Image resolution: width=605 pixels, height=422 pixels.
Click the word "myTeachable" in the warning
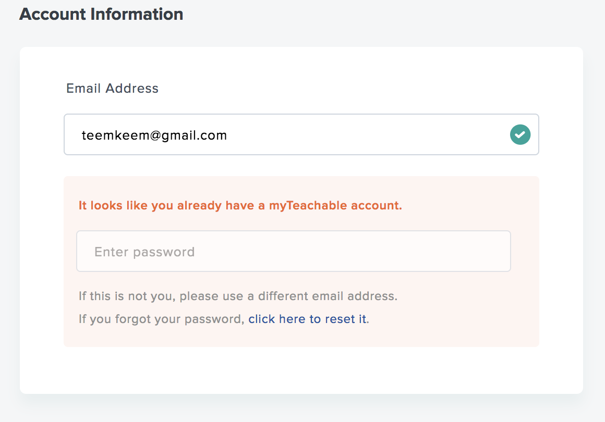308,205
